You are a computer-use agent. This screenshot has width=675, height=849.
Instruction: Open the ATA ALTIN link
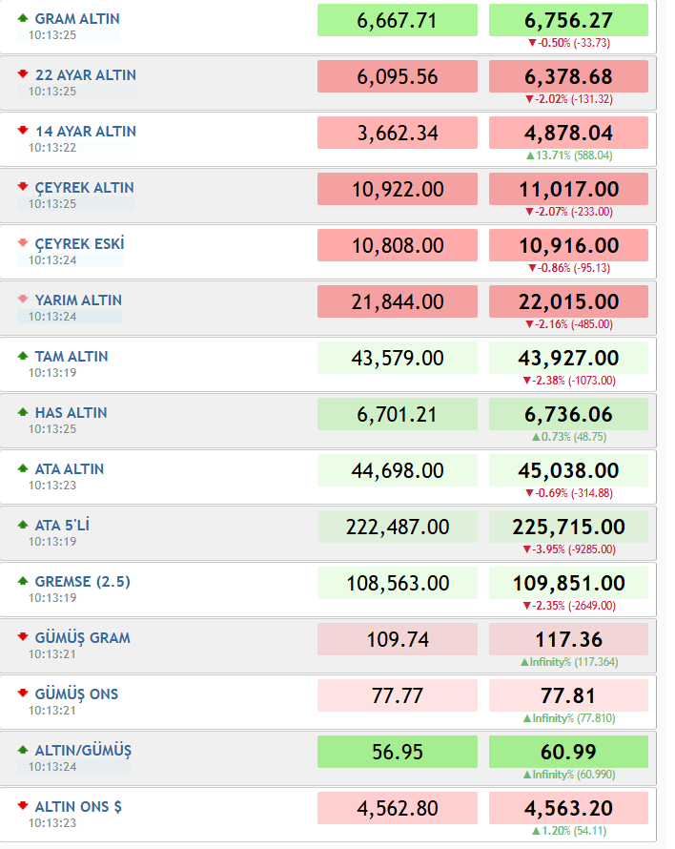(70, 469)
